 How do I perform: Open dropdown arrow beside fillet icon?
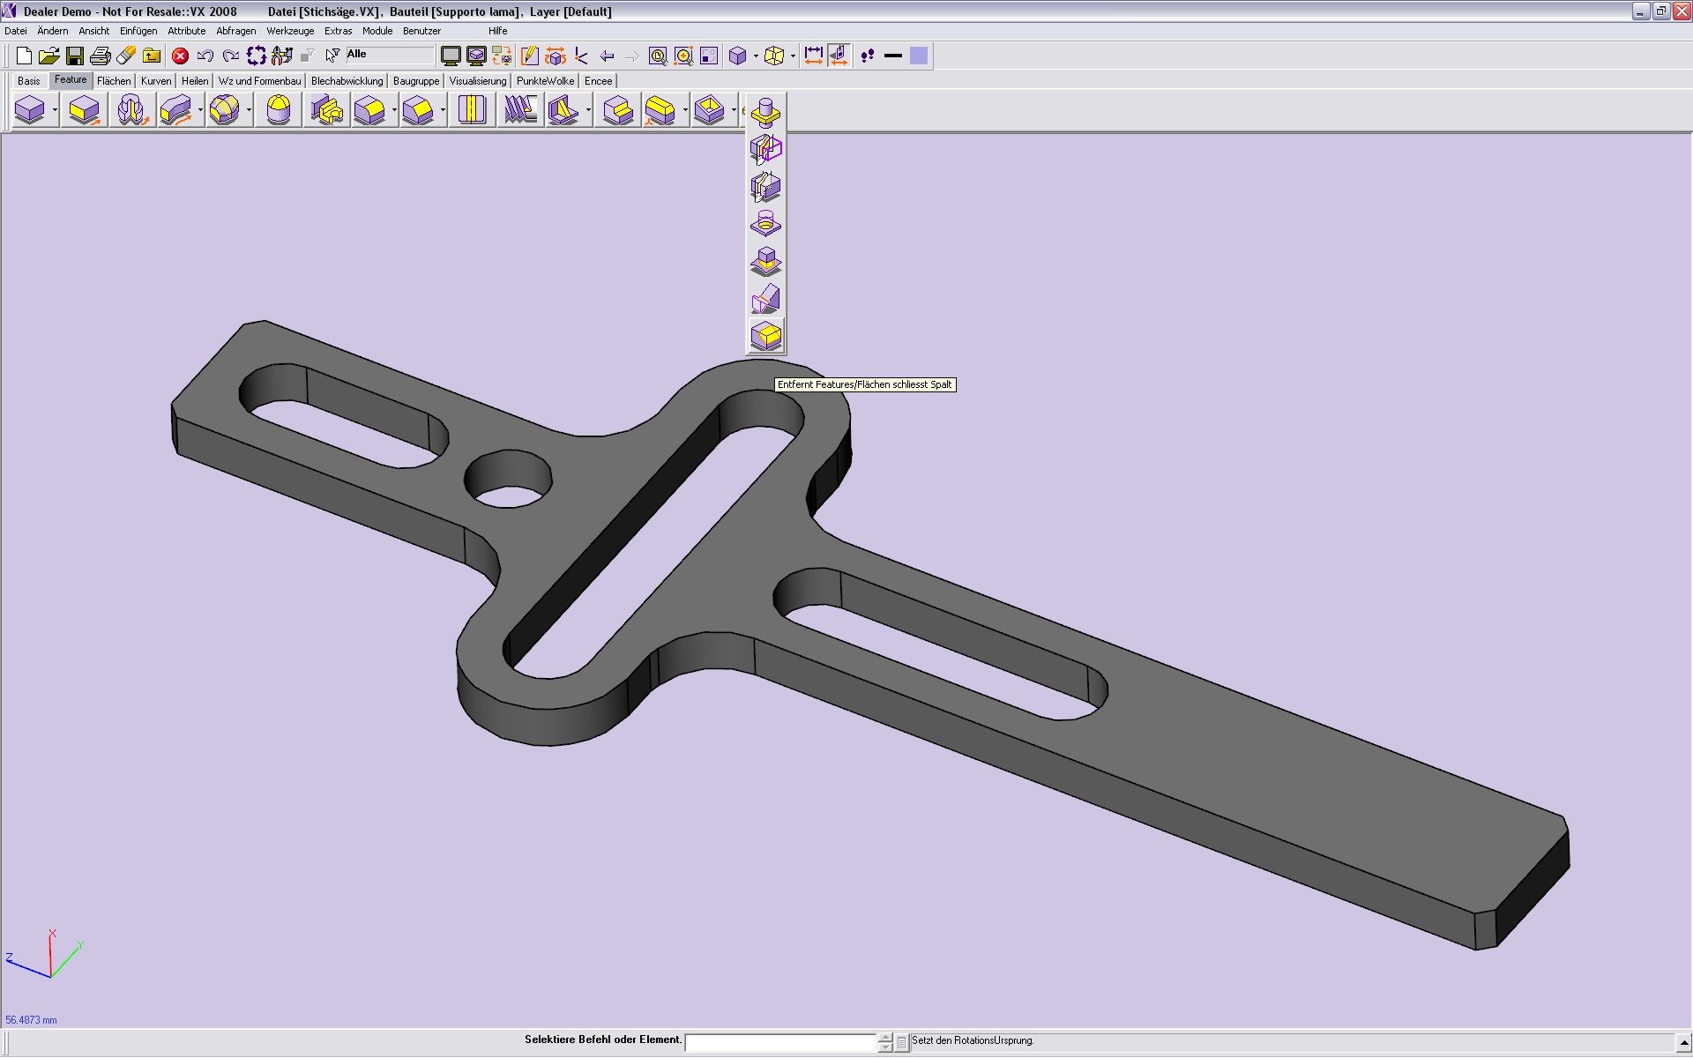point(394,111)
